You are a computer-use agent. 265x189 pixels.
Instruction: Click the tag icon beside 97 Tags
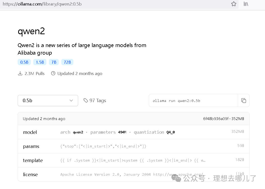[86, 101]
